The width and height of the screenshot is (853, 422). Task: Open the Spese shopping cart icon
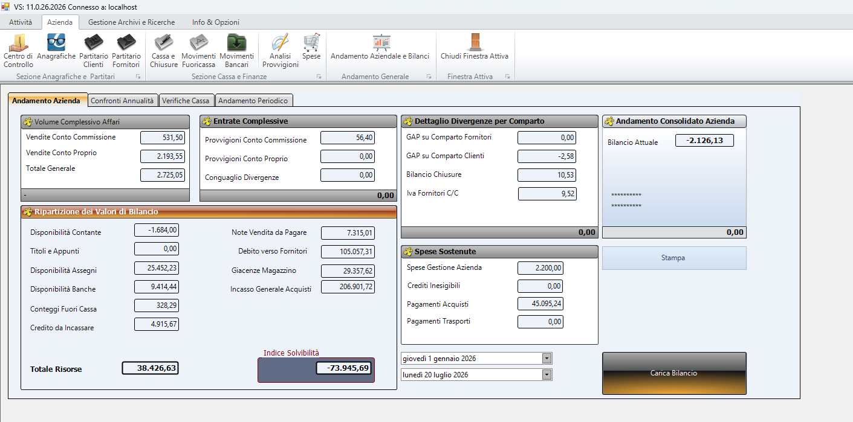311,47
